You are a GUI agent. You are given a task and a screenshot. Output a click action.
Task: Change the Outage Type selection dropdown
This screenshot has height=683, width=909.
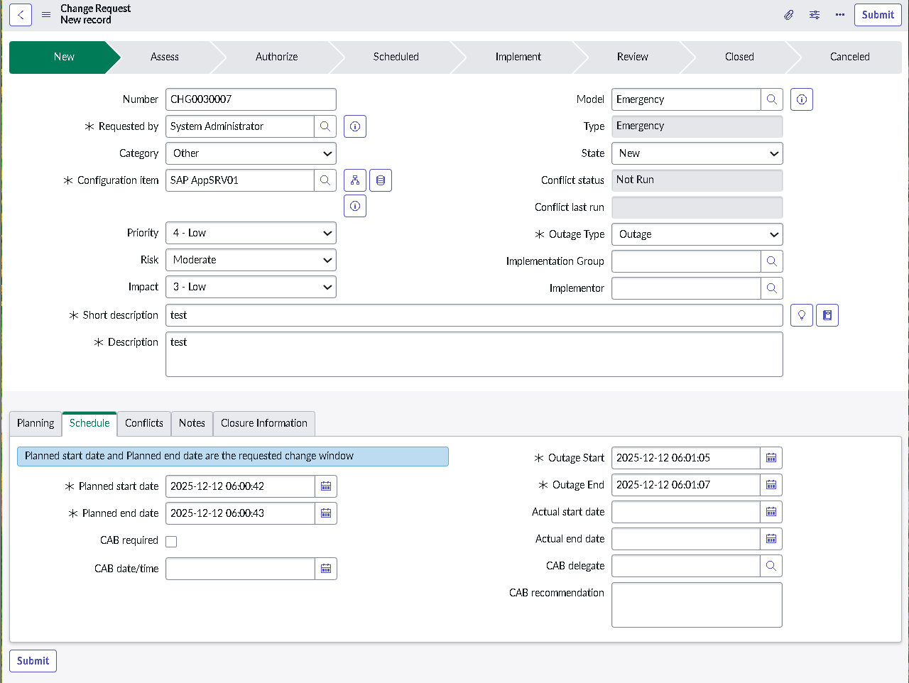(x=697, y=234)
